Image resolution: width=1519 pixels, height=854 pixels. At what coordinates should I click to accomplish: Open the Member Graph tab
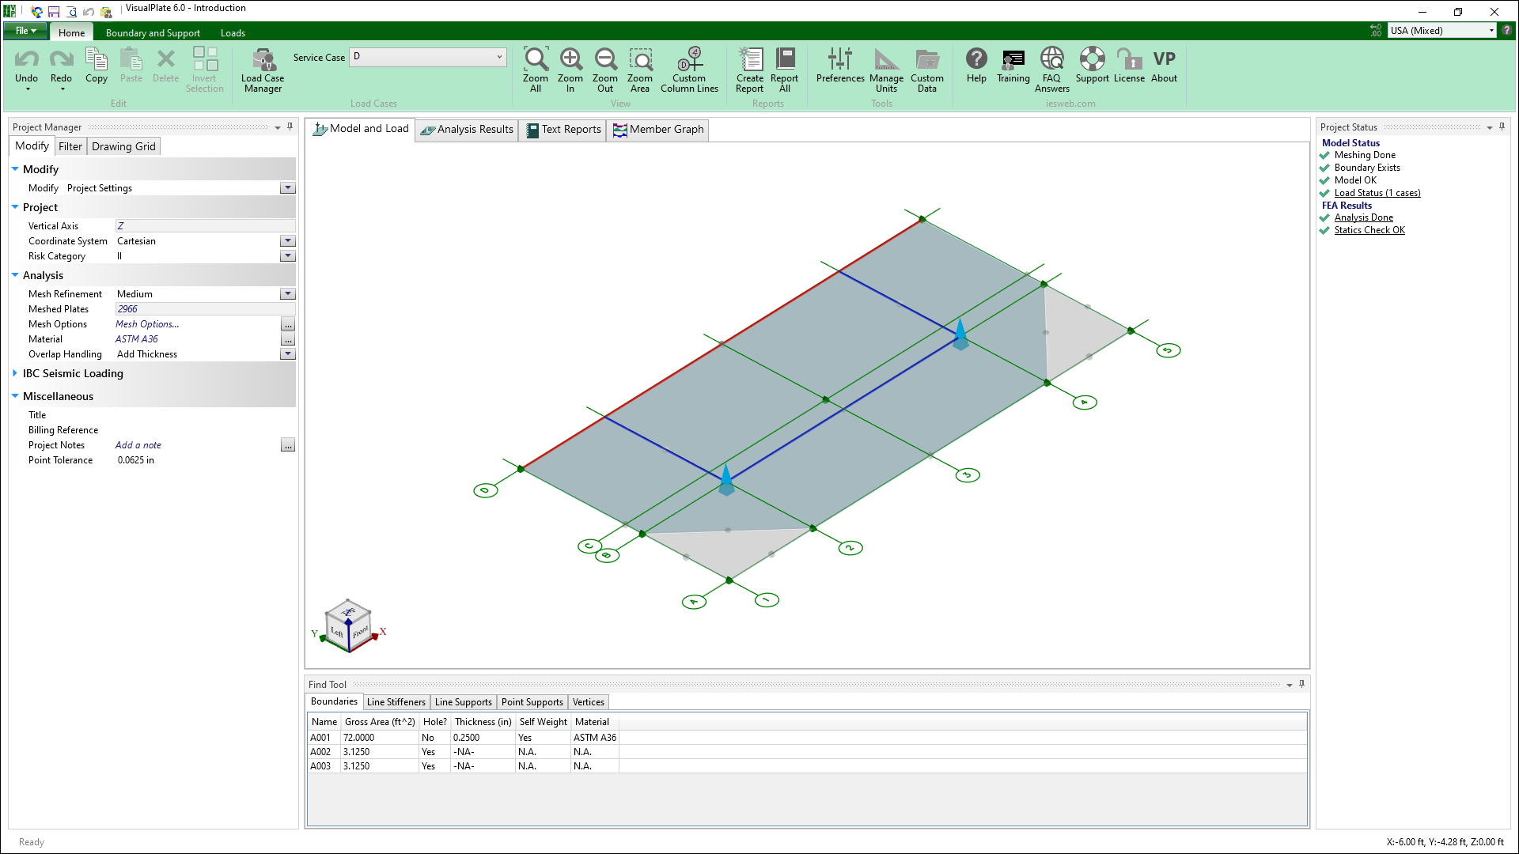[658, 130]
